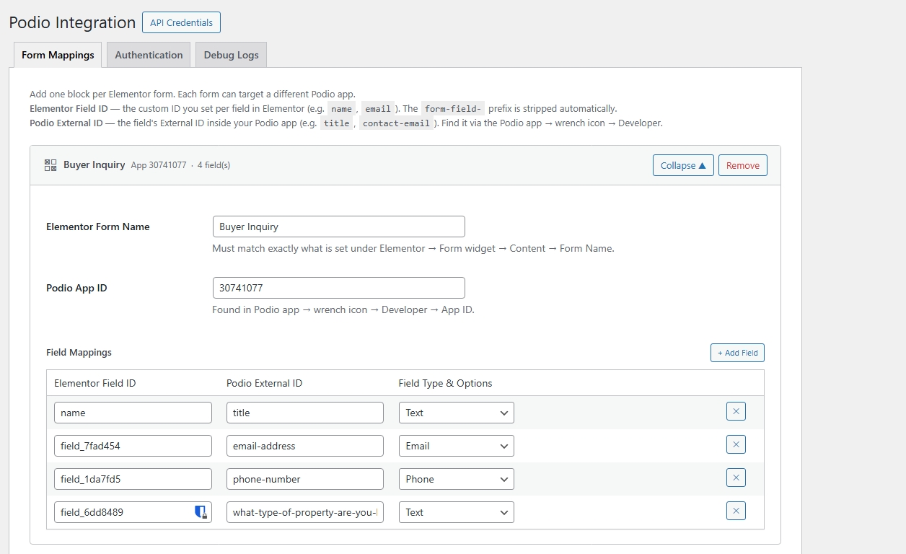The height and width of the screenshot is (554, 906).
Task: Edit the what-type-of-property Podio External ID input
Action: tap(305, 512)
